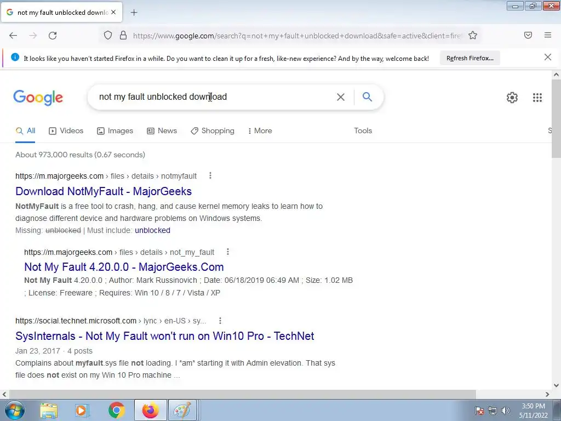Screen dimensions: 561x421
Task: Click the 'Must include: unblocked' link
Action: [152, 230]
